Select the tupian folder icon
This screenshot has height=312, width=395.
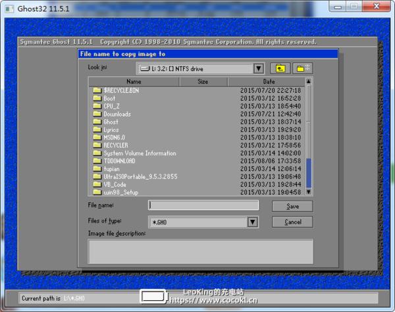tap(97, 169)
